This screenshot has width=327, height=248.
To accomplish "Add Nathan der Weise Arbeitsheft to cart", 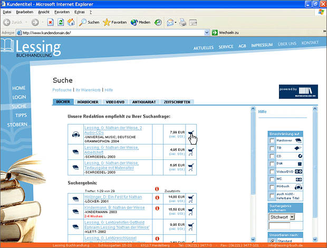I will click(191, 151).
